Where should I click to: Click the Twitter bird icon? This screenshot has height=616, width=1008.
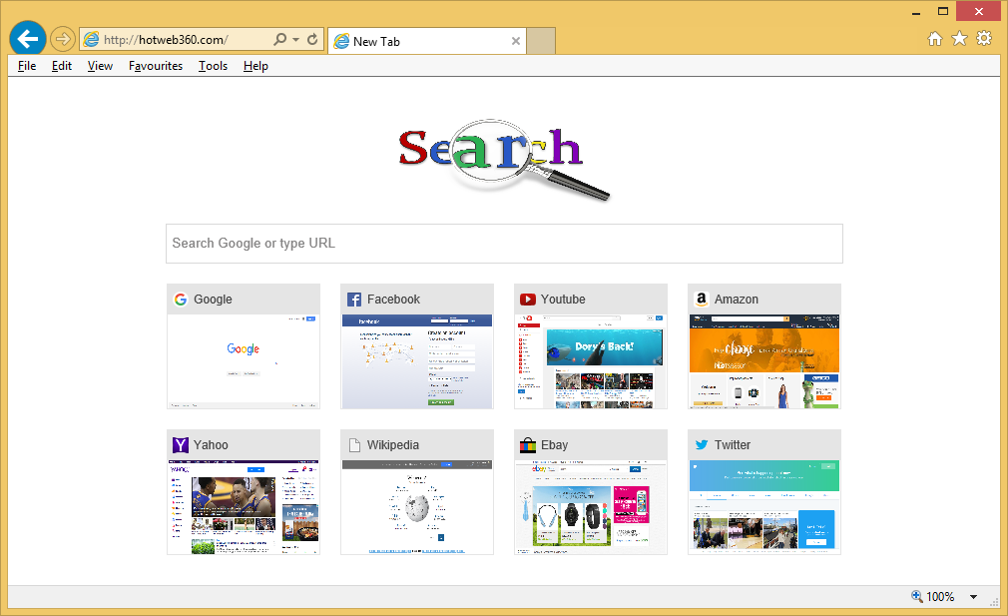[702, 445]
